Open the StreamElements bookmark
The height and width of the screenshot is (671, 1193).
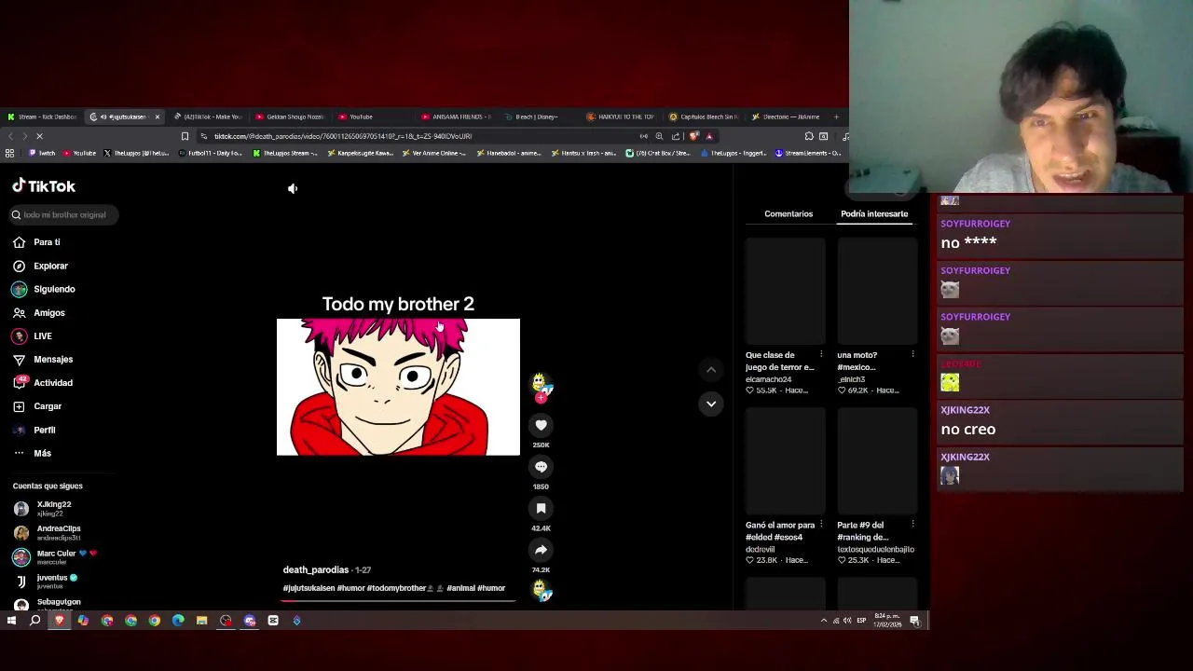pos(808,153)
